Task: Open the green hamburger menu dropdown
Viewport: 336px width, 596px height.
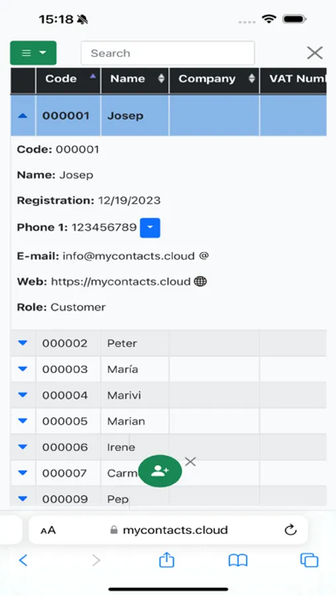Action: [x=33, y=53]
